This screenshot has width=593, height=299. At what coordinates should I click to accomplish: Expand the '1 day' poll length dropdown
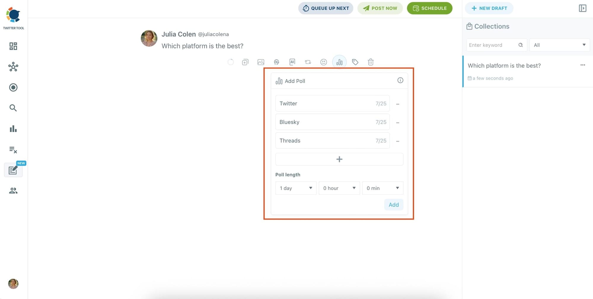pyautogui.click(x=296, y=188)
